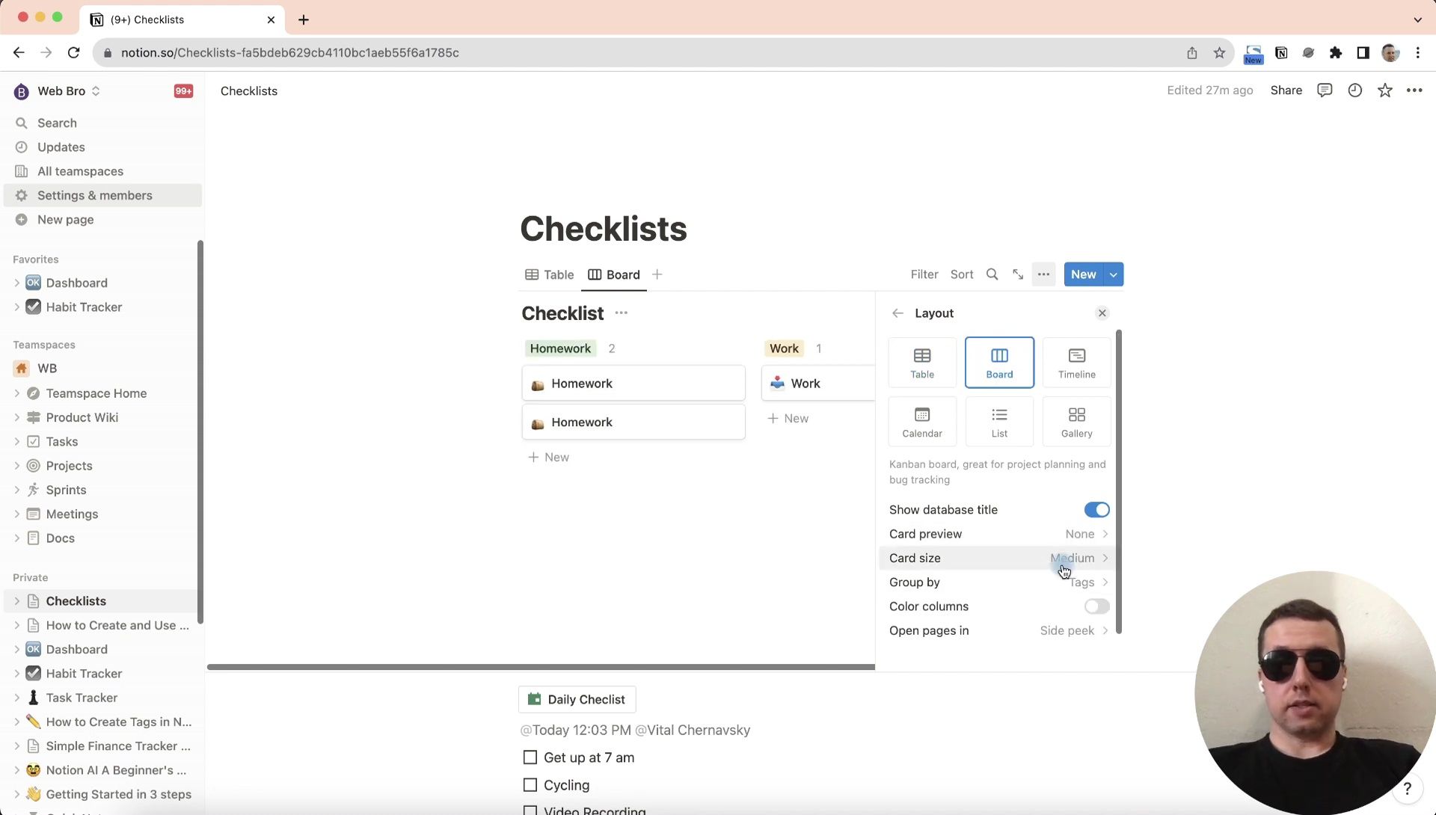This screenshot has width=1436, height=815.
Task: Open the page comments icon
Action: point(1325,90)
